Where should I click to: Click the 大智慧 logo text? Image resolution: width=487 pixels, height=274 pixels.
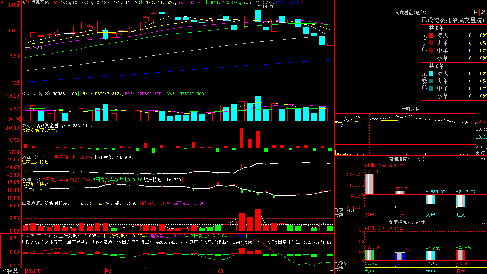[x=9, y=271]
